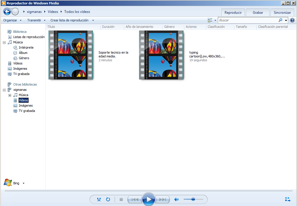This screenshot has width=297, height=206.
Task: Click the view options icon
Action: (x=210, y=20)
